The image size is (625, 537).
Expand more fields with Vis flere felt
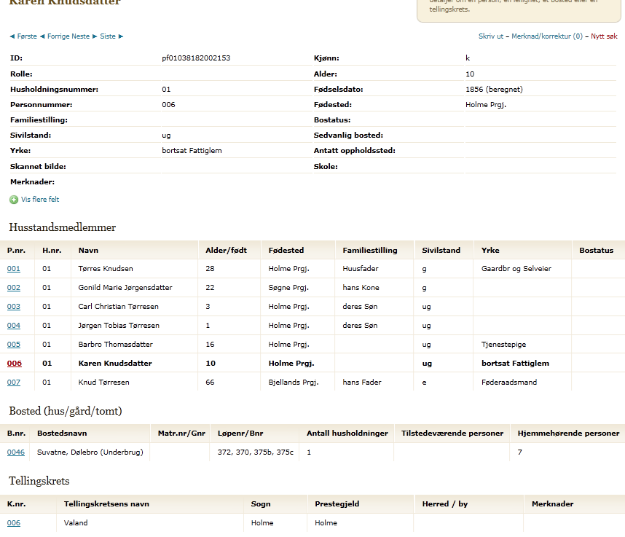[x=40, y=200]
